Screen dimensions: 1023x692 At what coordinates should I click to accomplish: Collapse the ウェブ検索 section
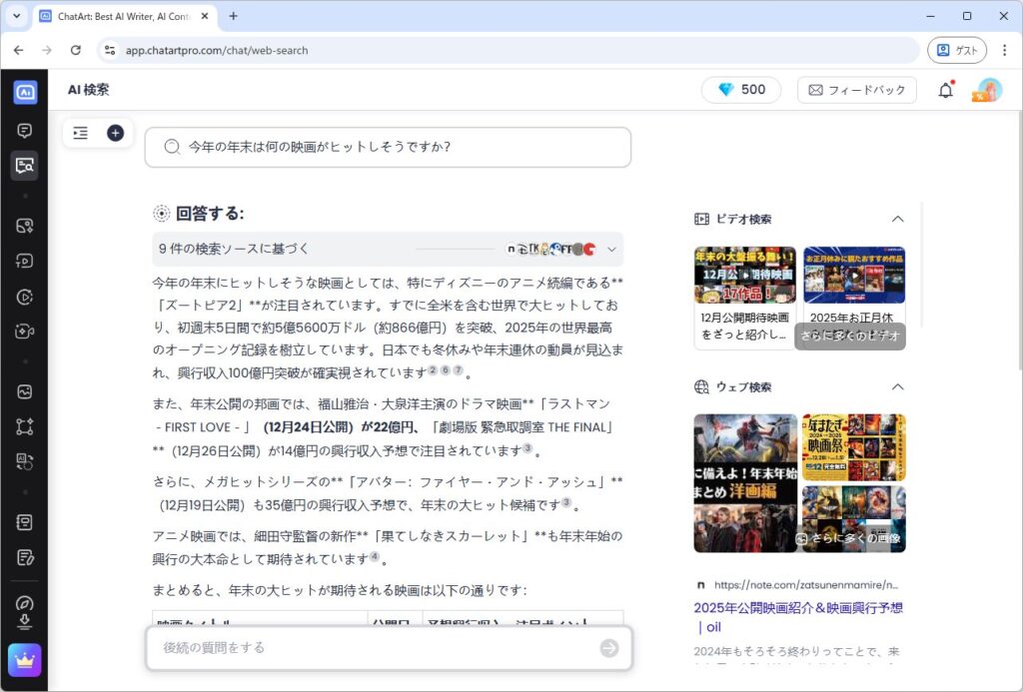click(897, 386)
